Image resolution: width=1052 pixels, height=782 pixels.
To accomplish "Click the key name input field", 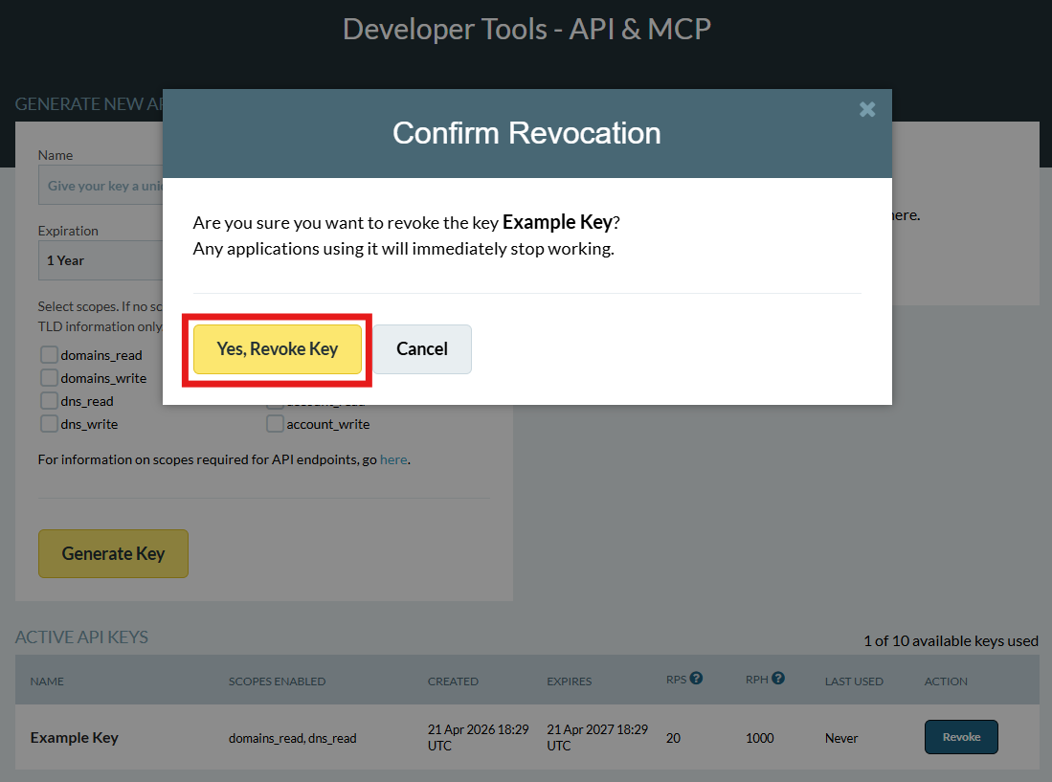I will click(x=102, y=185).
